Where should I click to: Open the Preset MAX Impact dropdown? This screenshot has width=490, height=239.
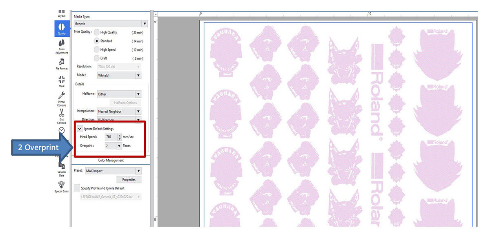coord(113,171)
